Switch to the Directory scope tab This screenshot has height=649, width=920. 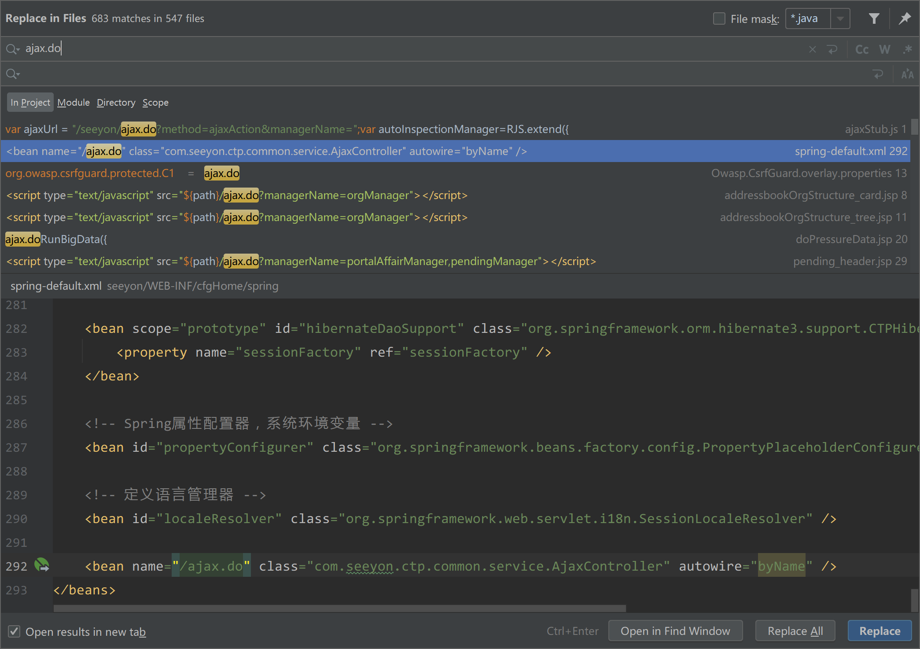[116, 103]
